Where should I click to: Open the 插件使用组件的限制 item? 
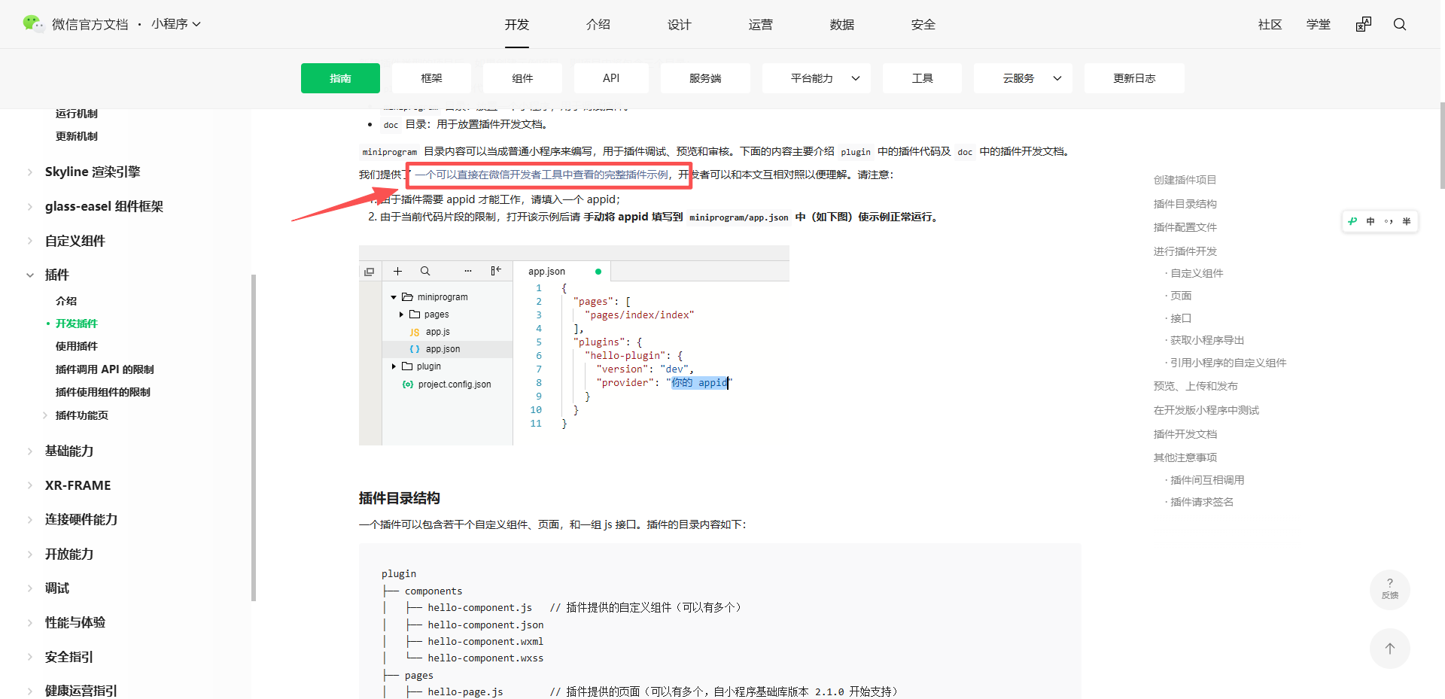point(103,392)
